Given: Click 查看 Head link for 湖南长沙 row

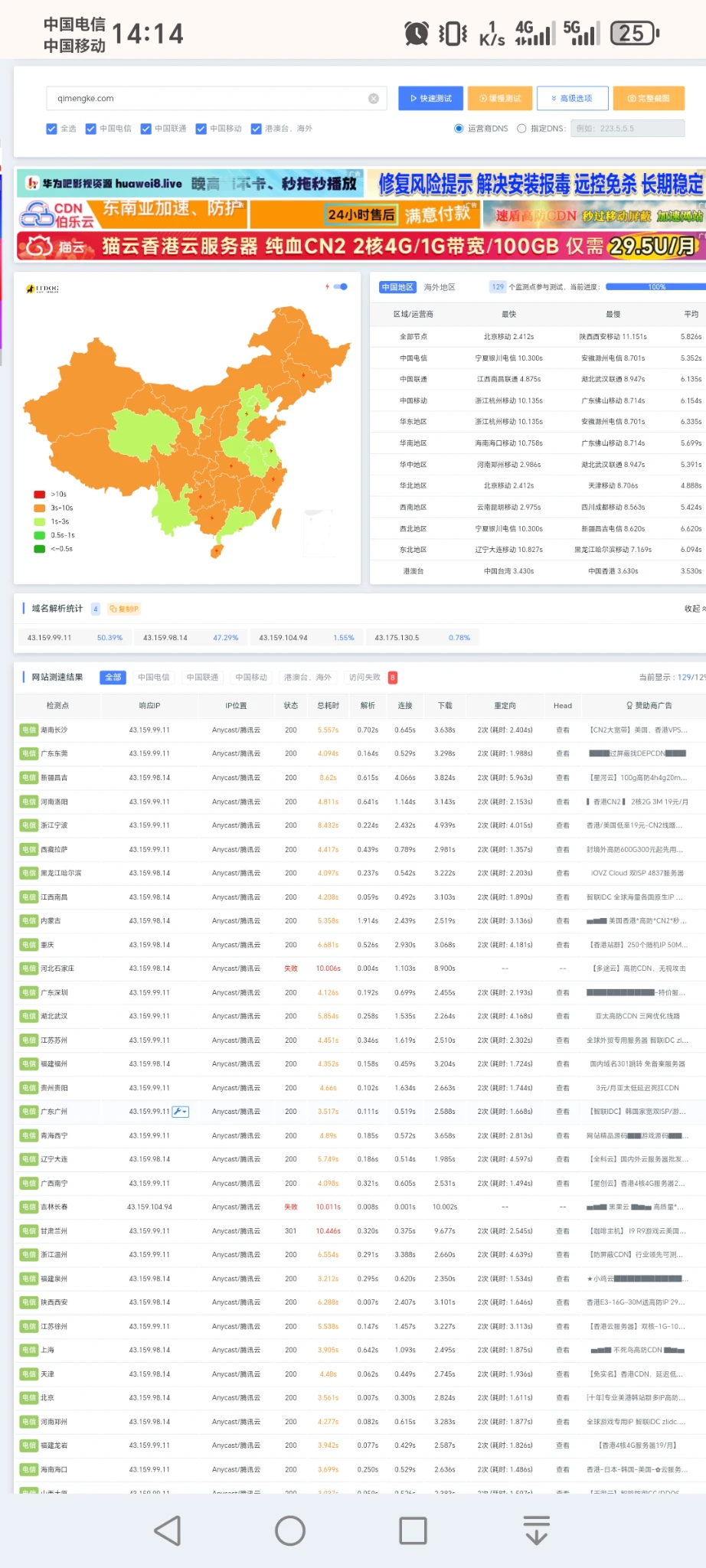Looking at the screenshot, I should (x=563, y=730).
